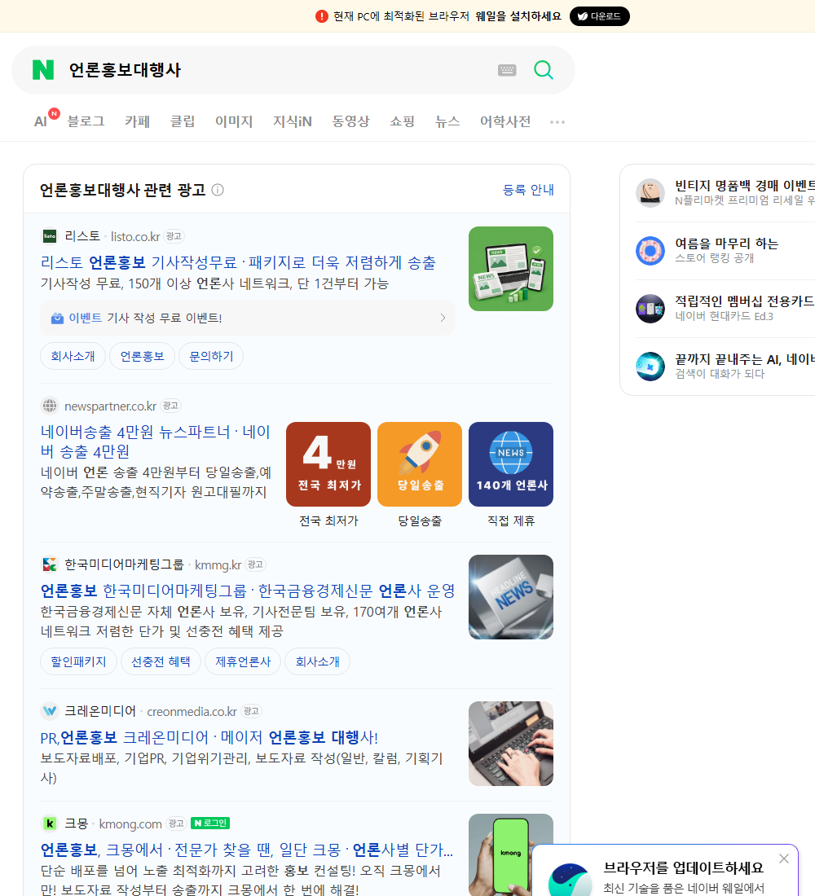Image resolution: width=815 pixels, height=896 pixels.
Task: Open the kmong phone thumbnail
Action: pos(511,854)
